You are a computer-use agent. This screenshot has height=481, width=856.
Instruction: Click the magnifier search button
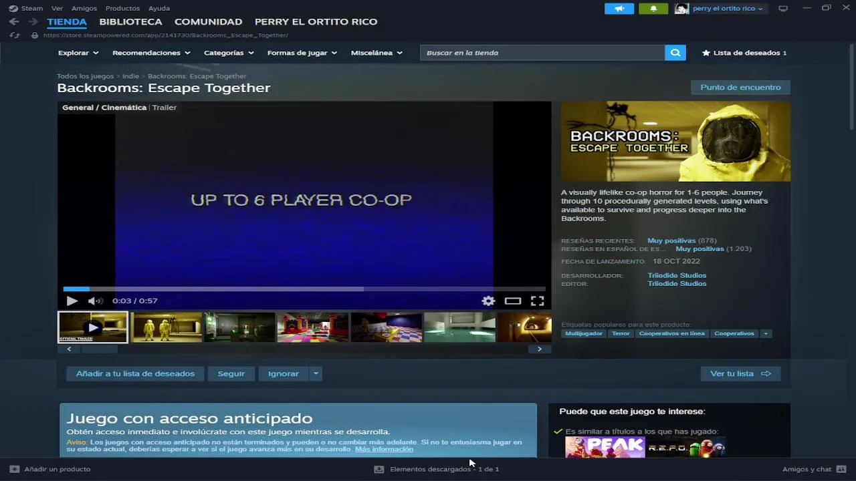point(675,53)
